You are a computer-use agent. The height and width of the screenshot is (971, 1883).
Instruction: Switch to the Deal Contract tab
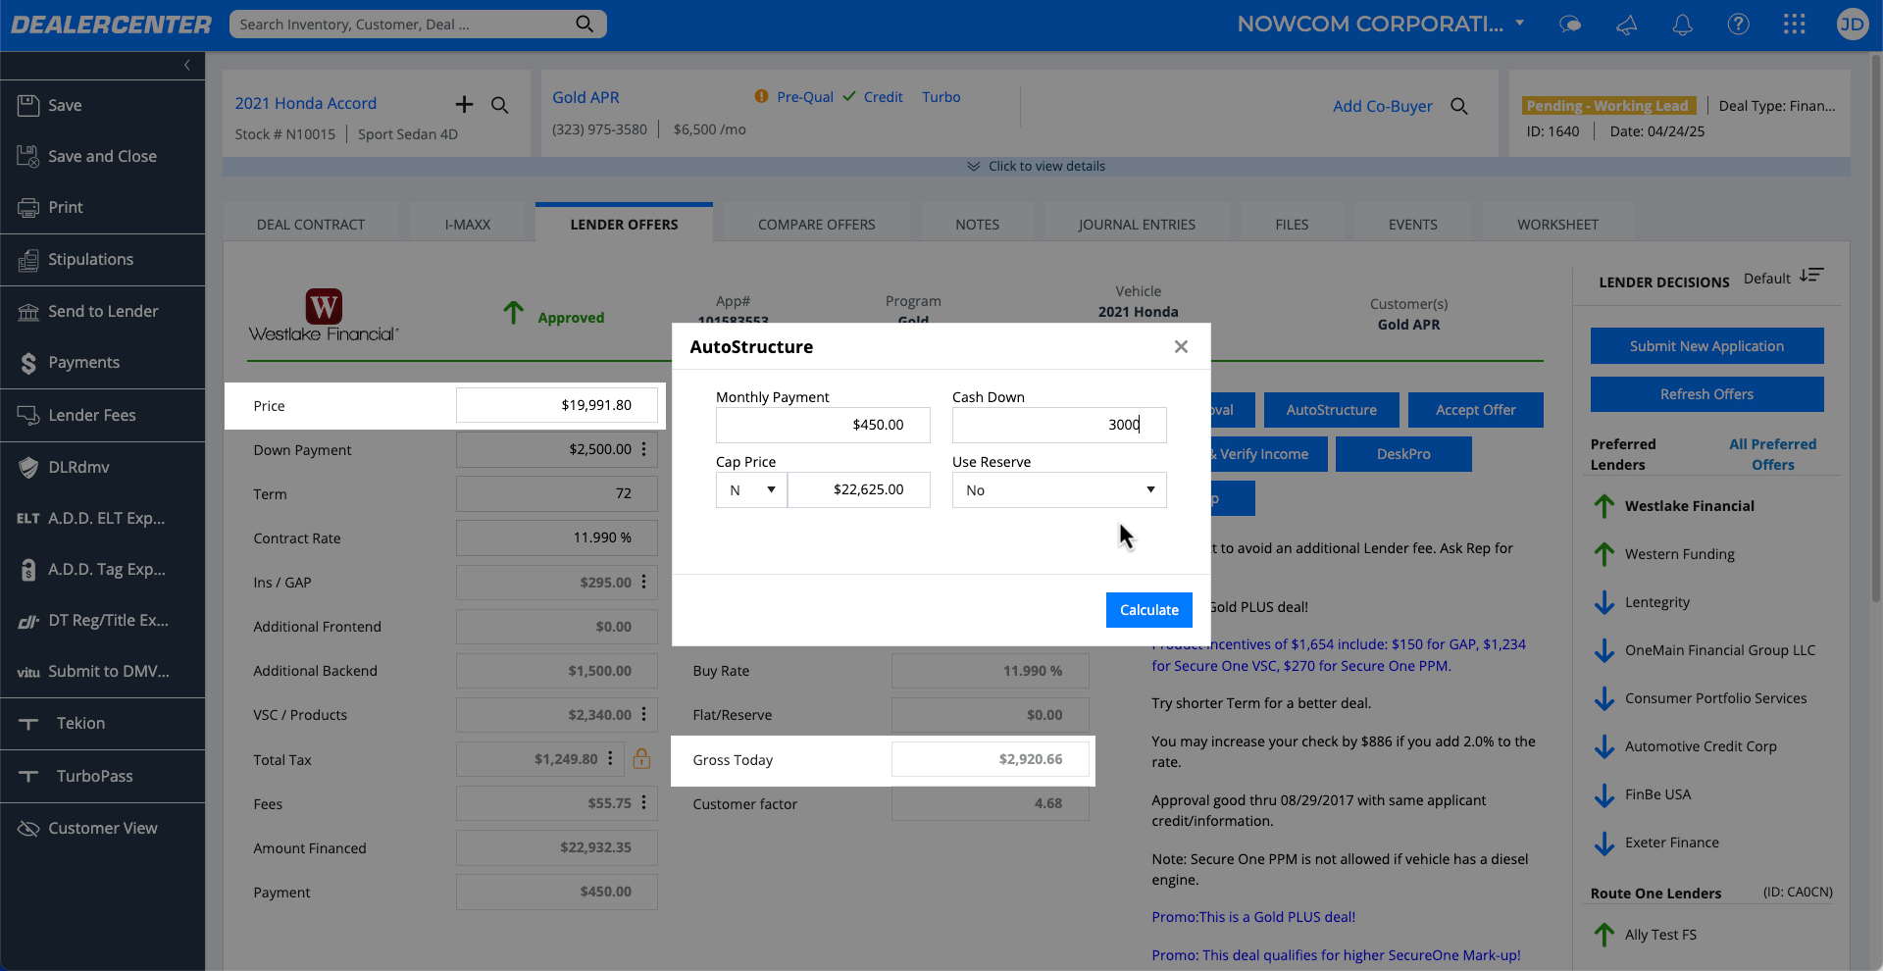(x=311, y=225)
